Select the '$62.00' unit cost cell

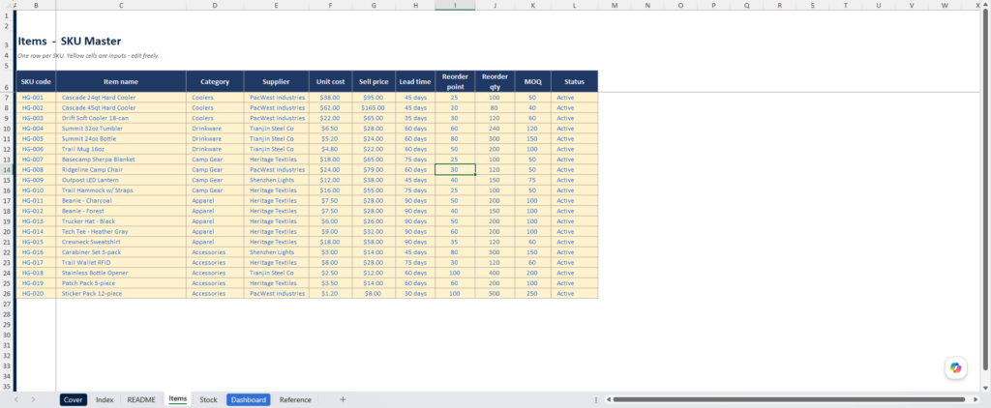click(331, 108)
